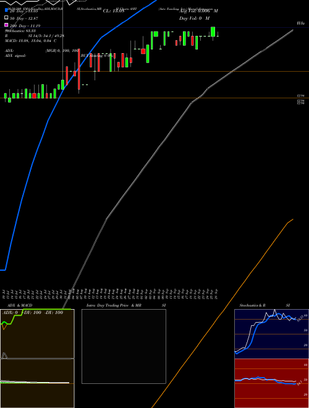Viewport: 309px width, 408px height.
Task: Open the red RSI sub-chart
Action: click(271, 383)
